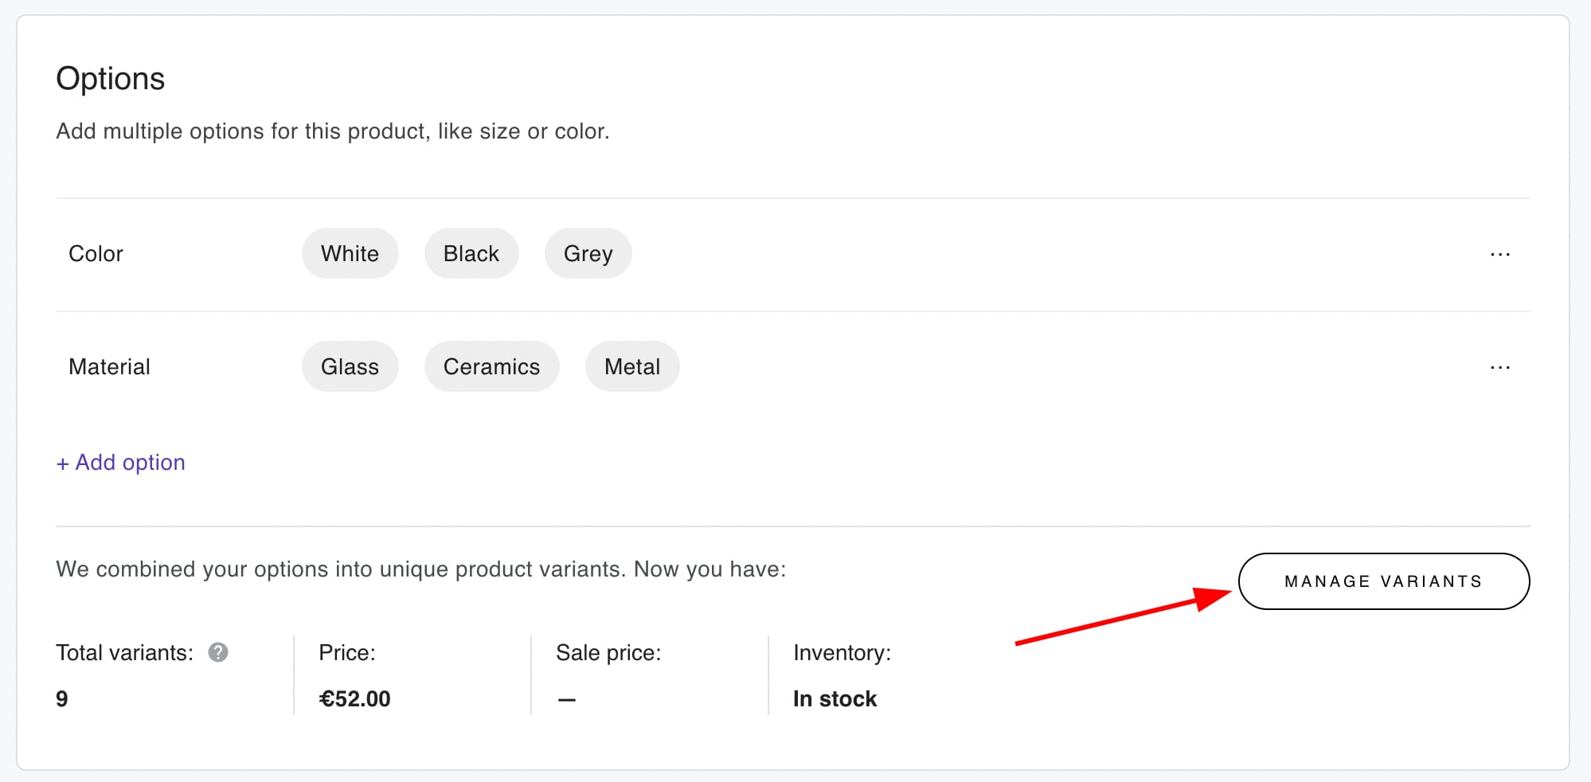Click the Manage Variants button
The height and width of the screenshot is (782, 1591).
click(1383, 581)
